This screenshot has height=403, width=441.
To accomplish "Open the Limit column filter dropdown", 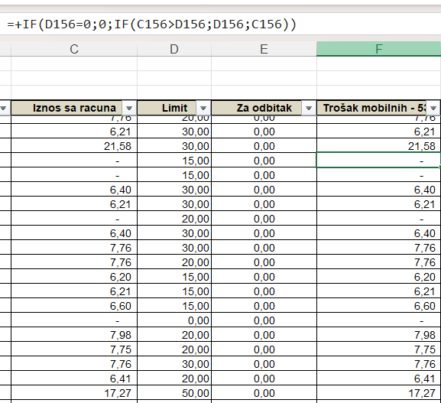I will click(203, 108).
